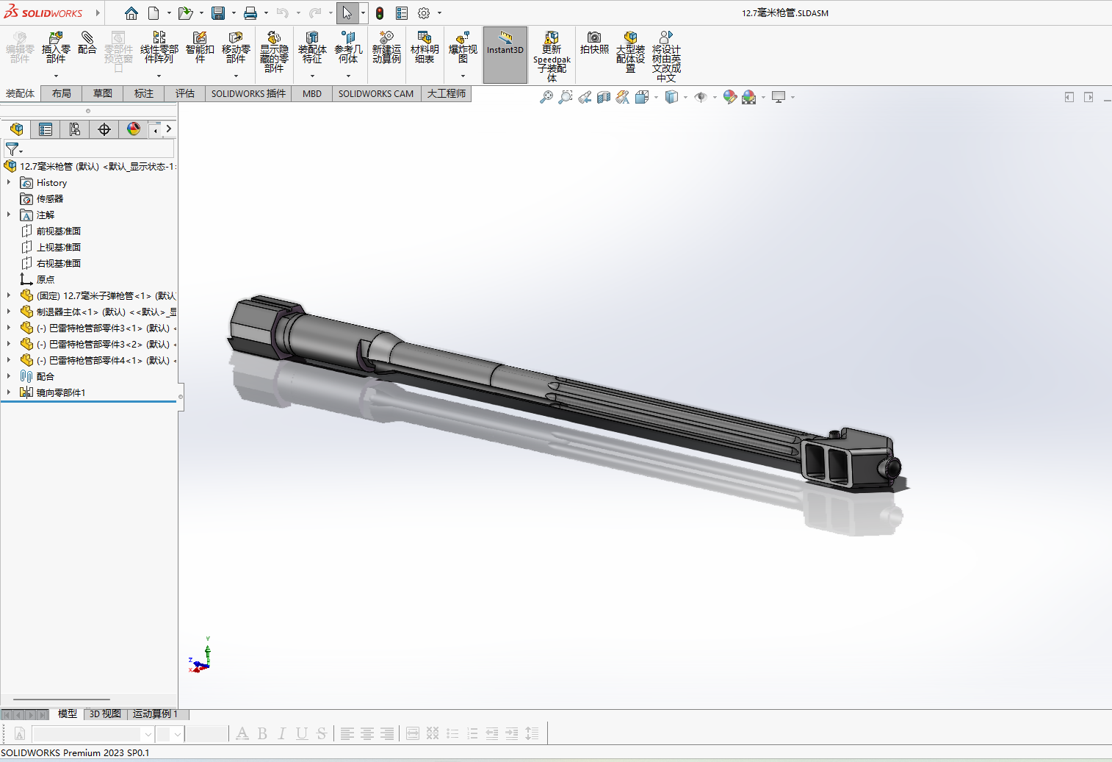Viewport: 1112px width, 762px height.
Task: Click the Select cursor tool
Action: 347,13
